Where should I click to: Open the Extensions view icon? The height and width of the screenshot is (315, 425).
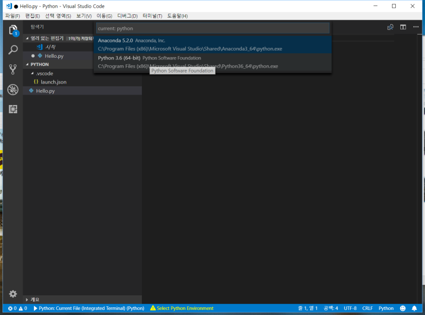13,109
